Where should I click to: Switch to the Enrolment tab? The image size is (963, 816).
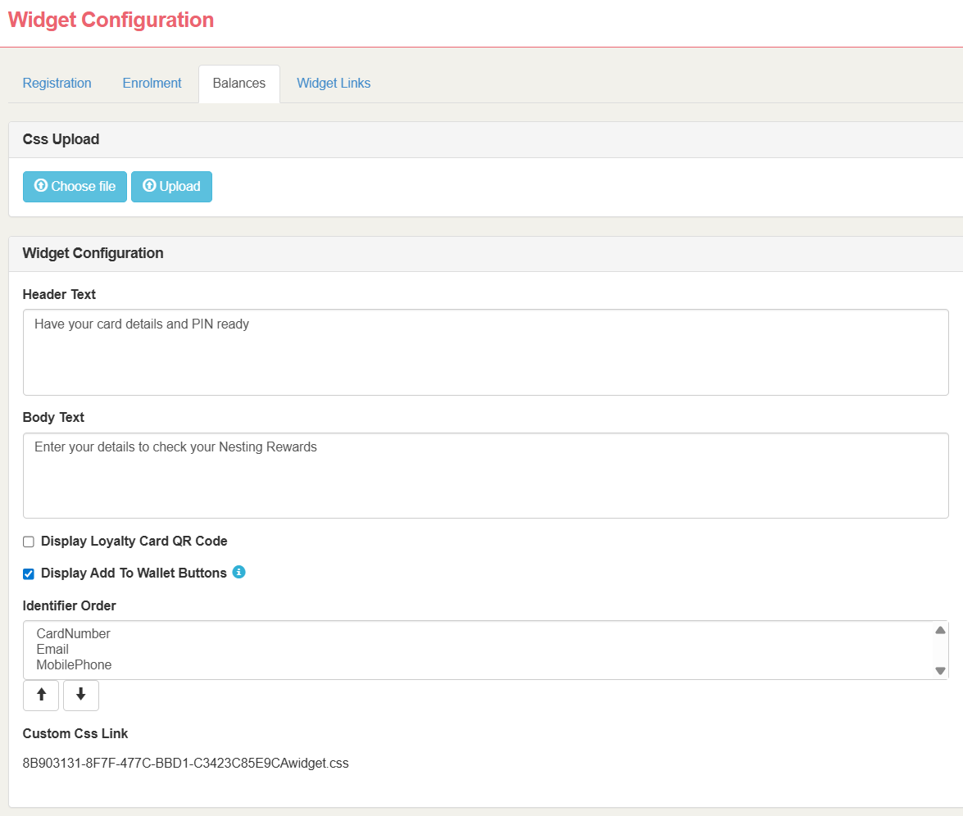tap(152, 84)
